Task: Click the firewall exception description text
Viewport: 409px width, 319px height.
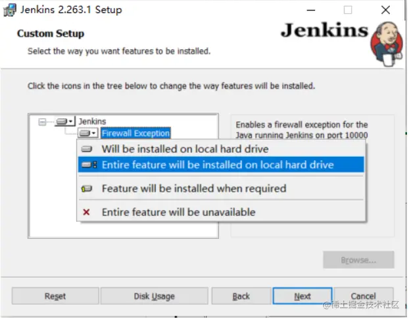Action: point(302,130)
